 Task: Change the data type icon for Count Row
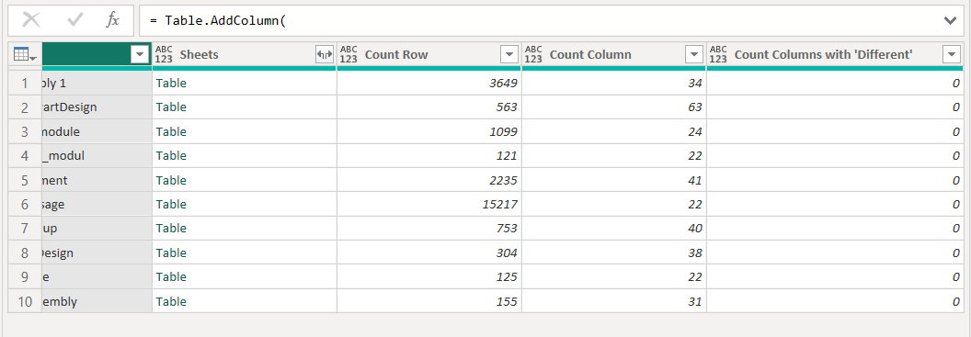[348, 54]
